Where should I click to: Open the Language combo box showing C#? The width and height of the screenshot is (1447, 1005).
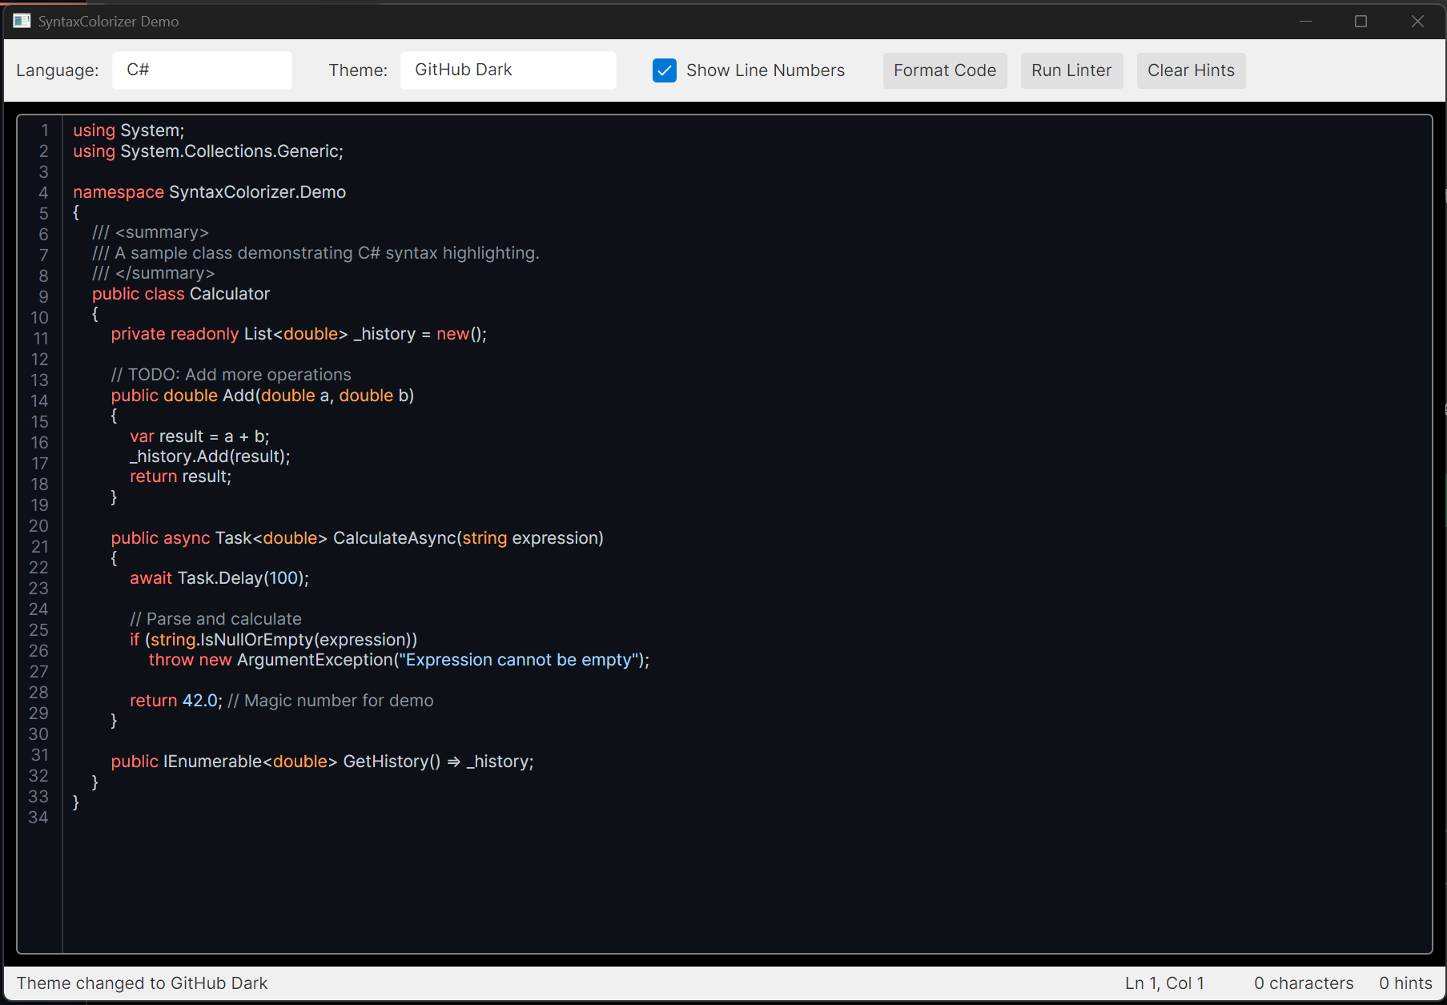click(202, 70)
